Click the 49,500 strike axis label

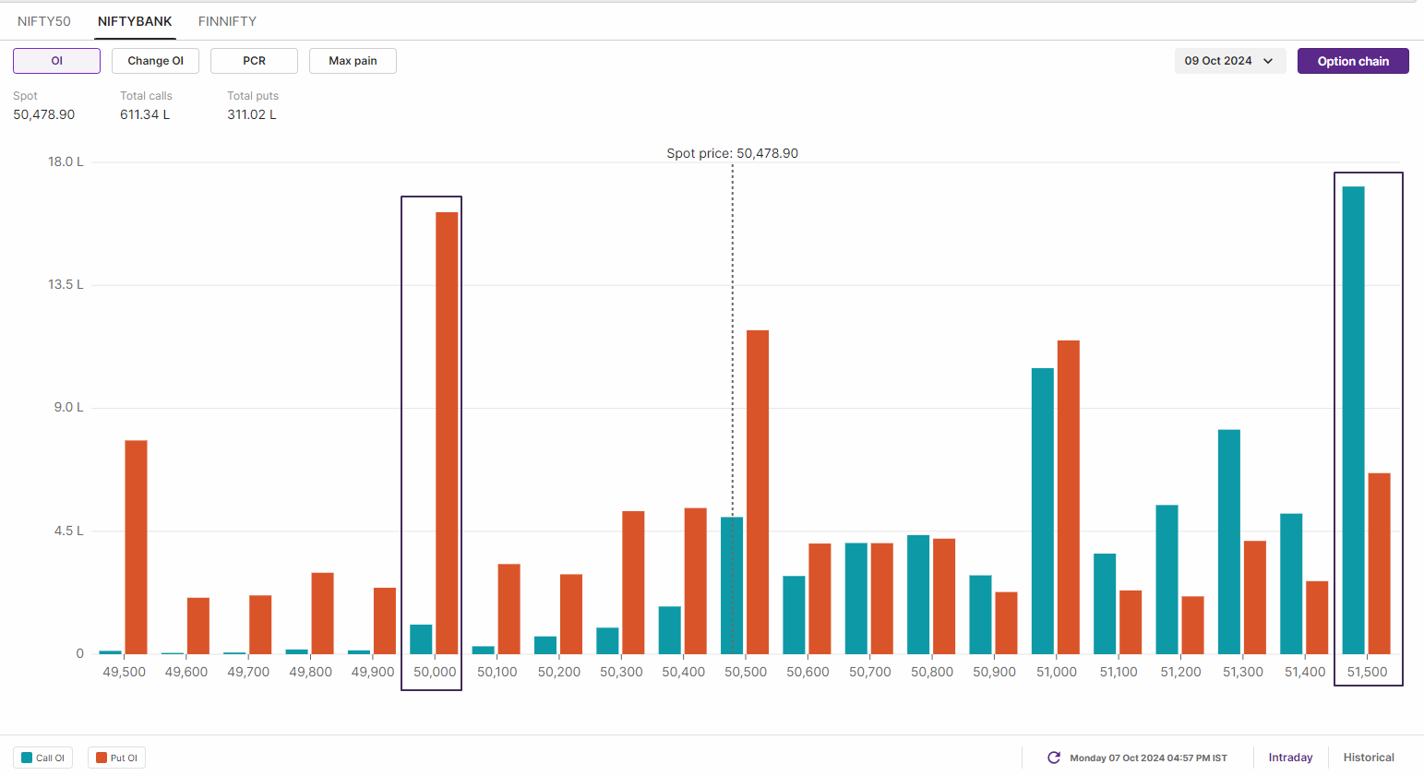pos(125,672)
